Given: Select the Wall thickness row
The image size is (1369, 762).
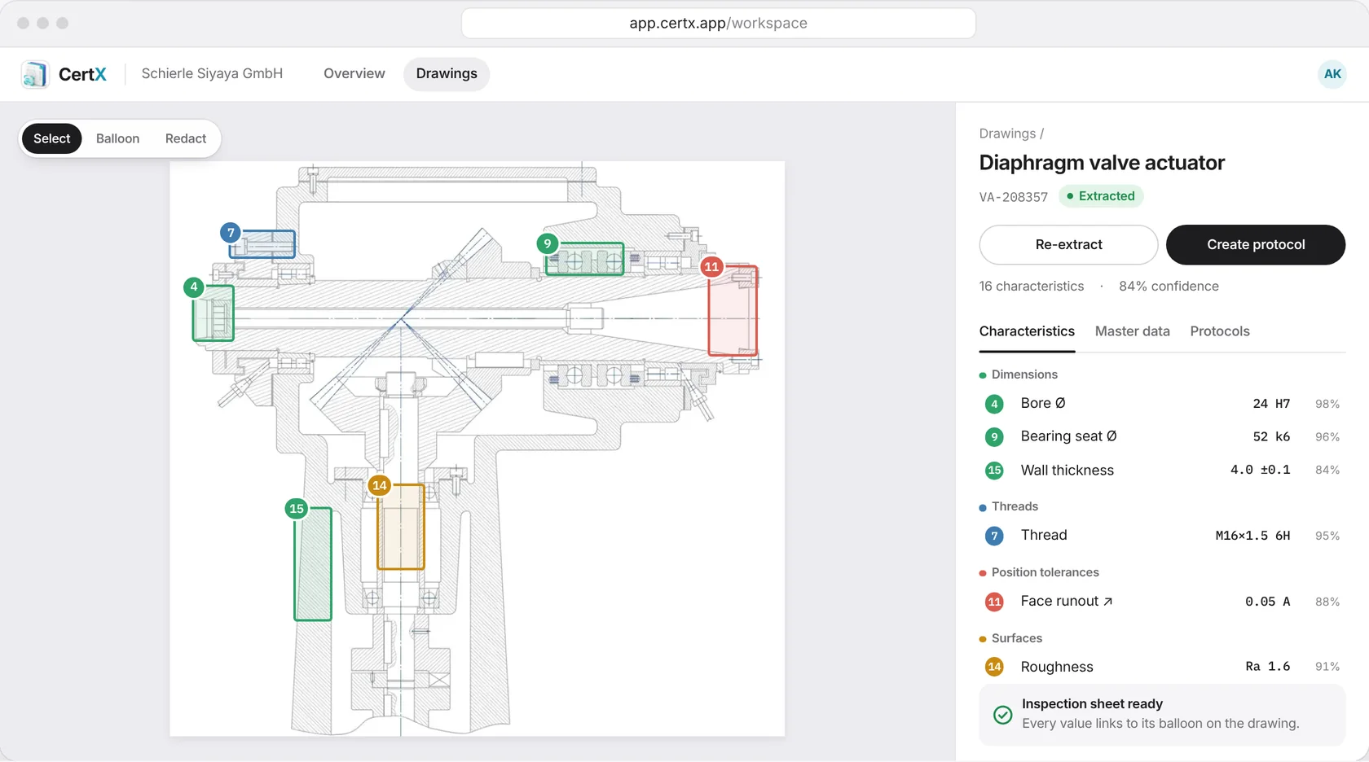Looking at the screenshot, I should (x=1162, y=471).
